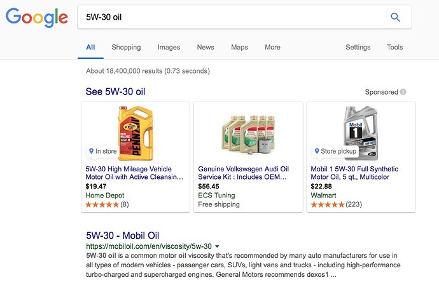Select the Maps tab

(x=239, y=47)
